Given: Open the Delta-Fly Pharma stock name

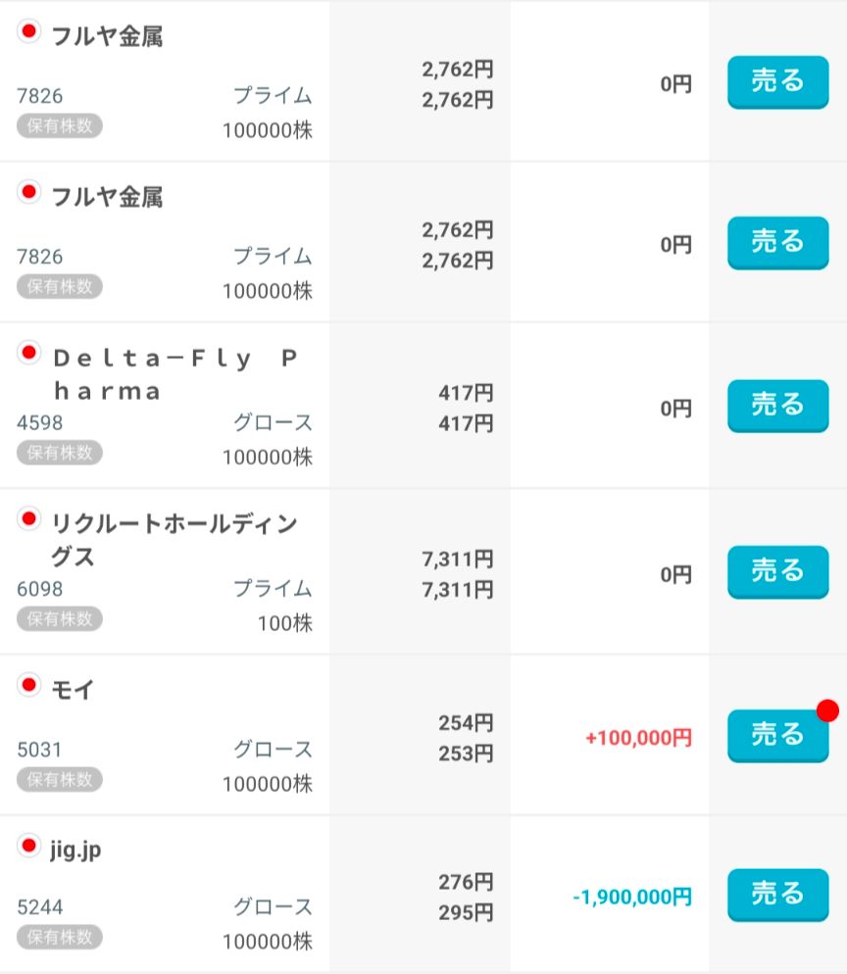Looking at the screenshot, I should [175, 374].
